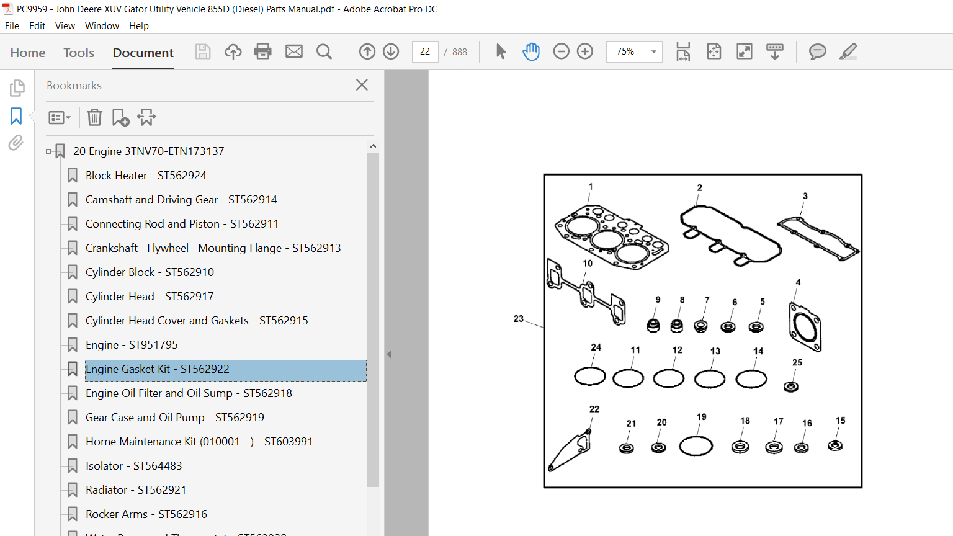The width and height of the screenshot is (953, 536).
Task: Open the Page Thumbnails panel
Action: (17, 88)
